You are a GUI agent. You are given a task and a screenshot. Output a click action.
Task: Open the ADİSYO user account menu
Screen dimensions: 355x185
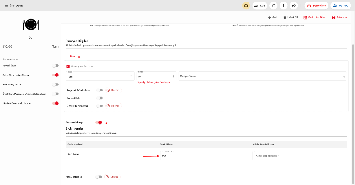point(341,5)
